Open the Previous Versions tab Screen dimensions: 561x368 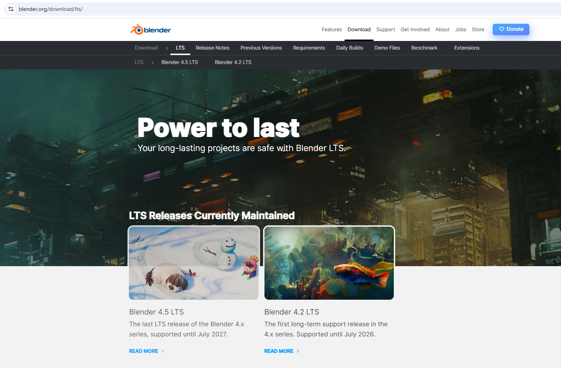click(261, 48)
